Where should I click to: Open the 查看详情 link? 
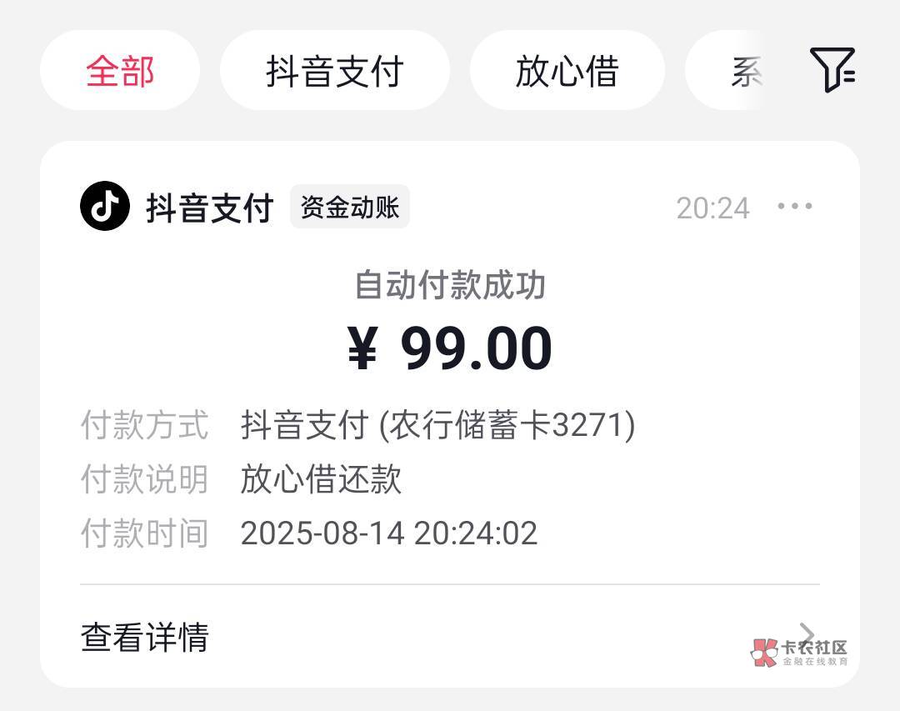click(x=144, y=637)
